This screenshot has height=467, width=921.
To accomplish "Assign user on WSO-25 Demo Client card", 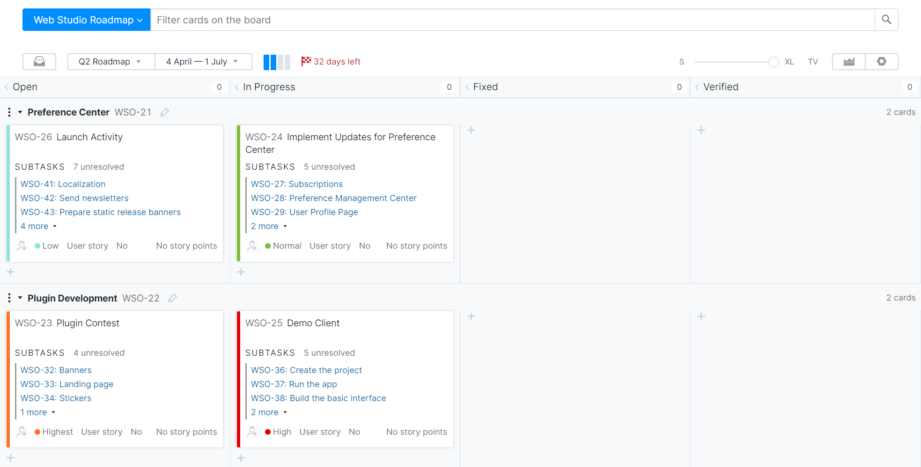I will pos(252,432).
